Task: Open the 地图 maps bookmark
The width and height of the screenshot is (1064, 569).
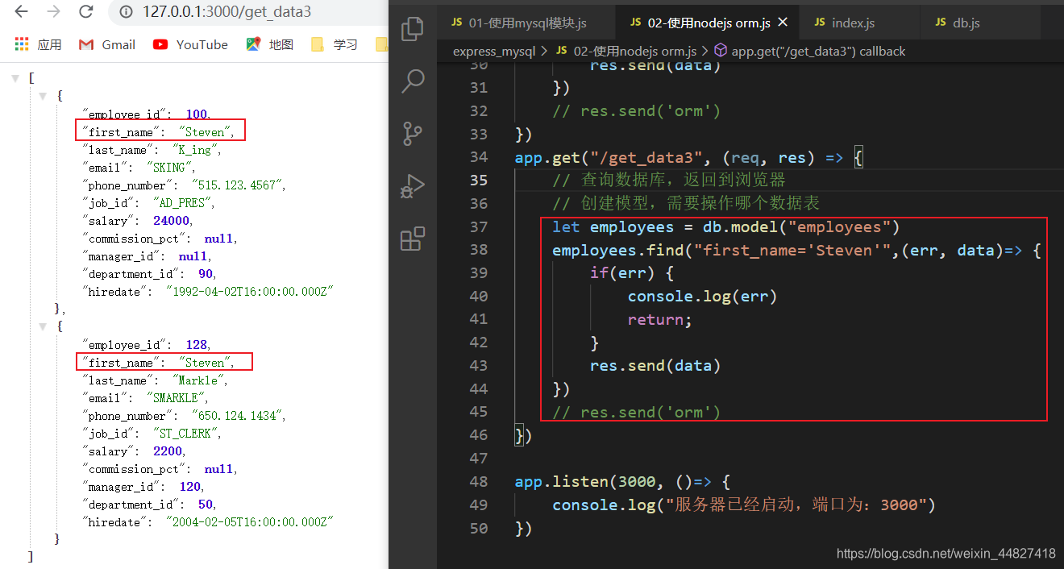Action: pyautogui.click(x=270, y=44)
